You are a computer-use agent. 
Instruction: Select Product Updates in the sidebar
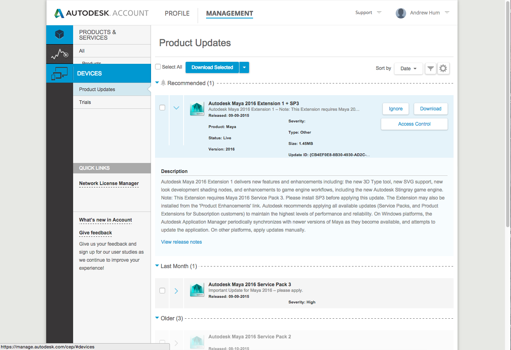(x=112, y=90)
